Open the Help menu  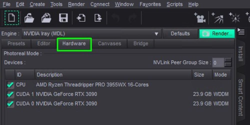pos(193,4)
